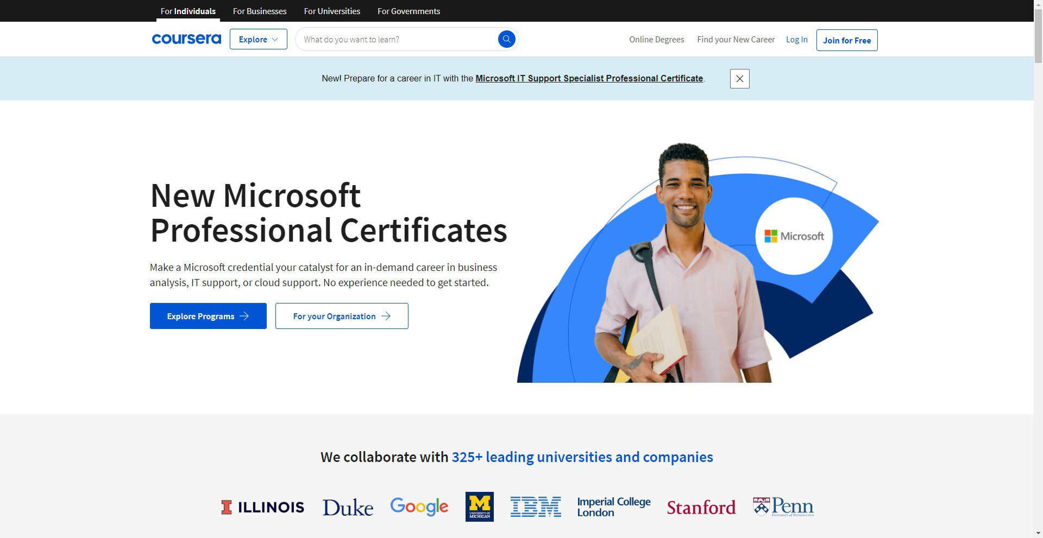Go to the For Governments tab
This screenshot has height=538, width=1043.
click(x=409, y=11)
